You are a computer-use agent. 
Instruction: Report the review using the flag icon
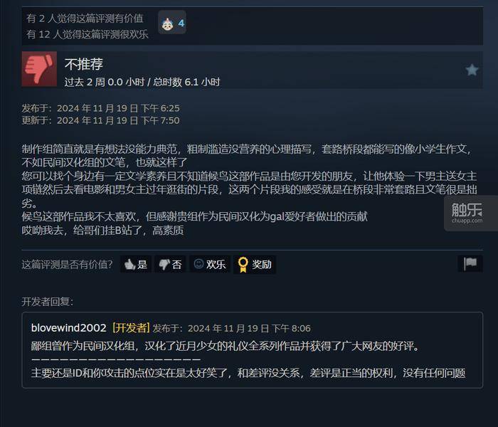tap(470, 263)
